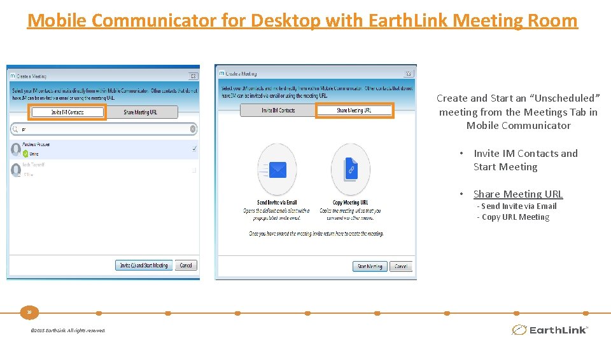611x343 pixels.
Task: Clear the contact search text
Action: click(x=193, y=129)
